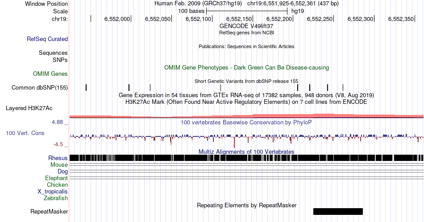This screenshot has width=424, height=222.
Task: Click the 6,552,300 ruler position
Action: coord(361,19)
